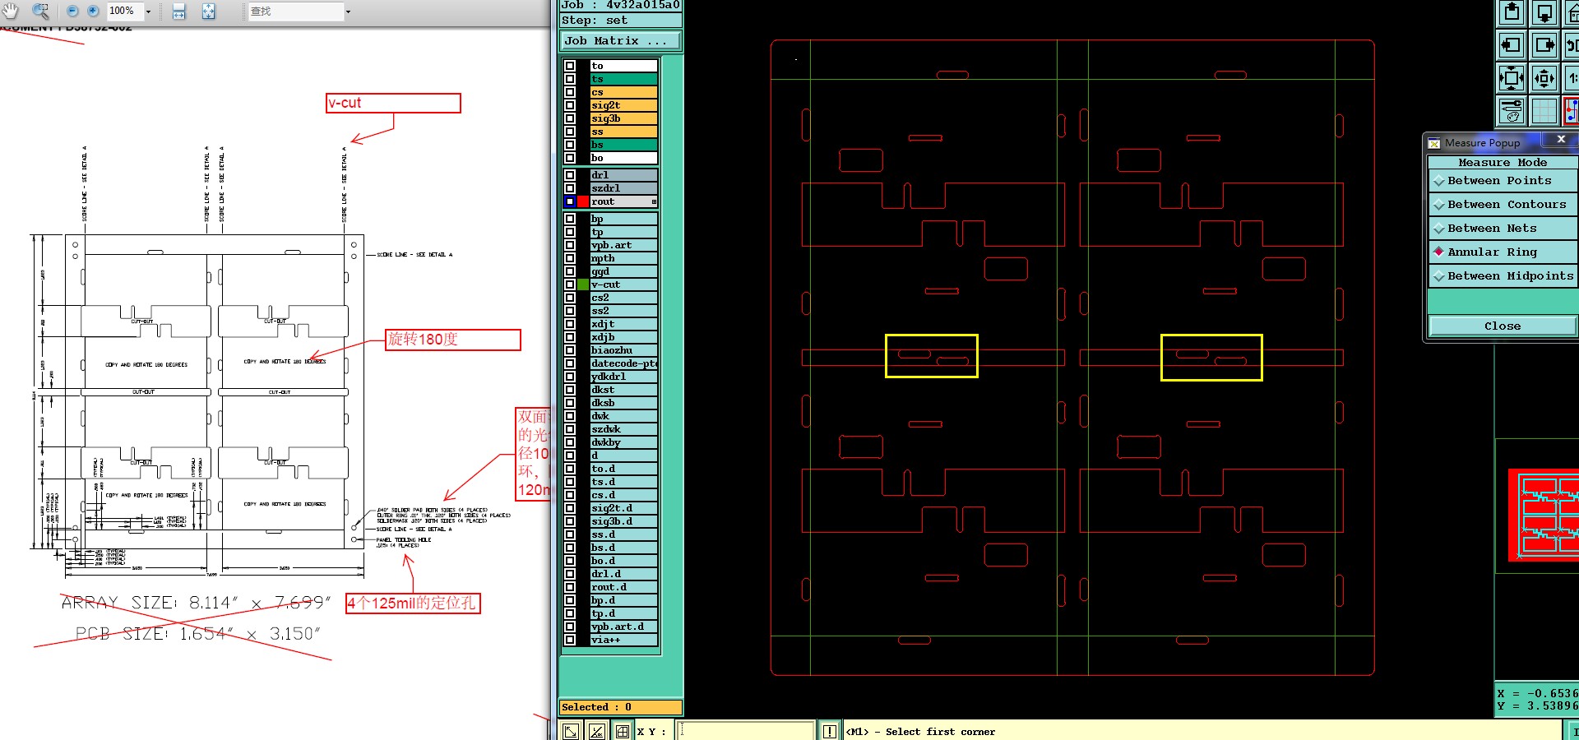Click the snap grid icon beside X Y
This screenshot has height=740, width=1579.
point(623,731)
